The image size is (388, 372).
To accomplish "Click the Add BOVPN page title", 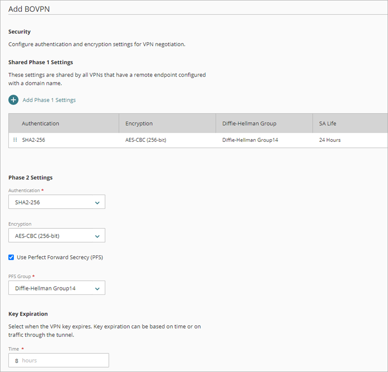I will (29, 9).
